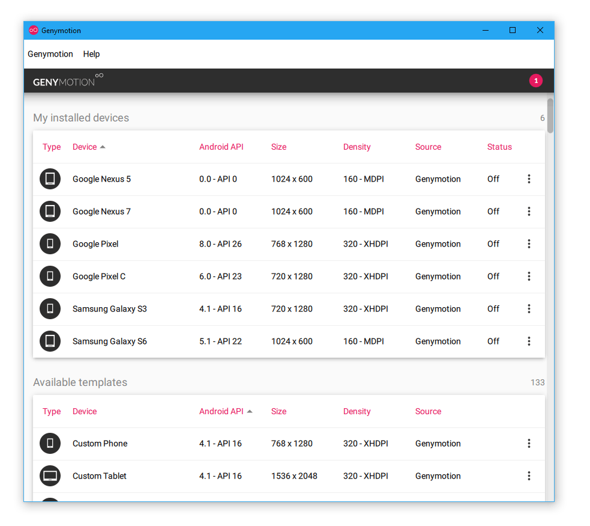Viewport: 590px width, 526px height.
Task: Open options menu for Custom Tablet template
Action: (x=529, y=476)
